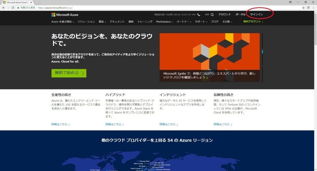Click the search magnifier icon
Screen dimensions: 317x171
[212, 14]
